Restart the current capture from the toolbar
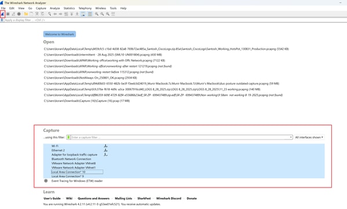 pyautogui.click(x=13, y=14)
